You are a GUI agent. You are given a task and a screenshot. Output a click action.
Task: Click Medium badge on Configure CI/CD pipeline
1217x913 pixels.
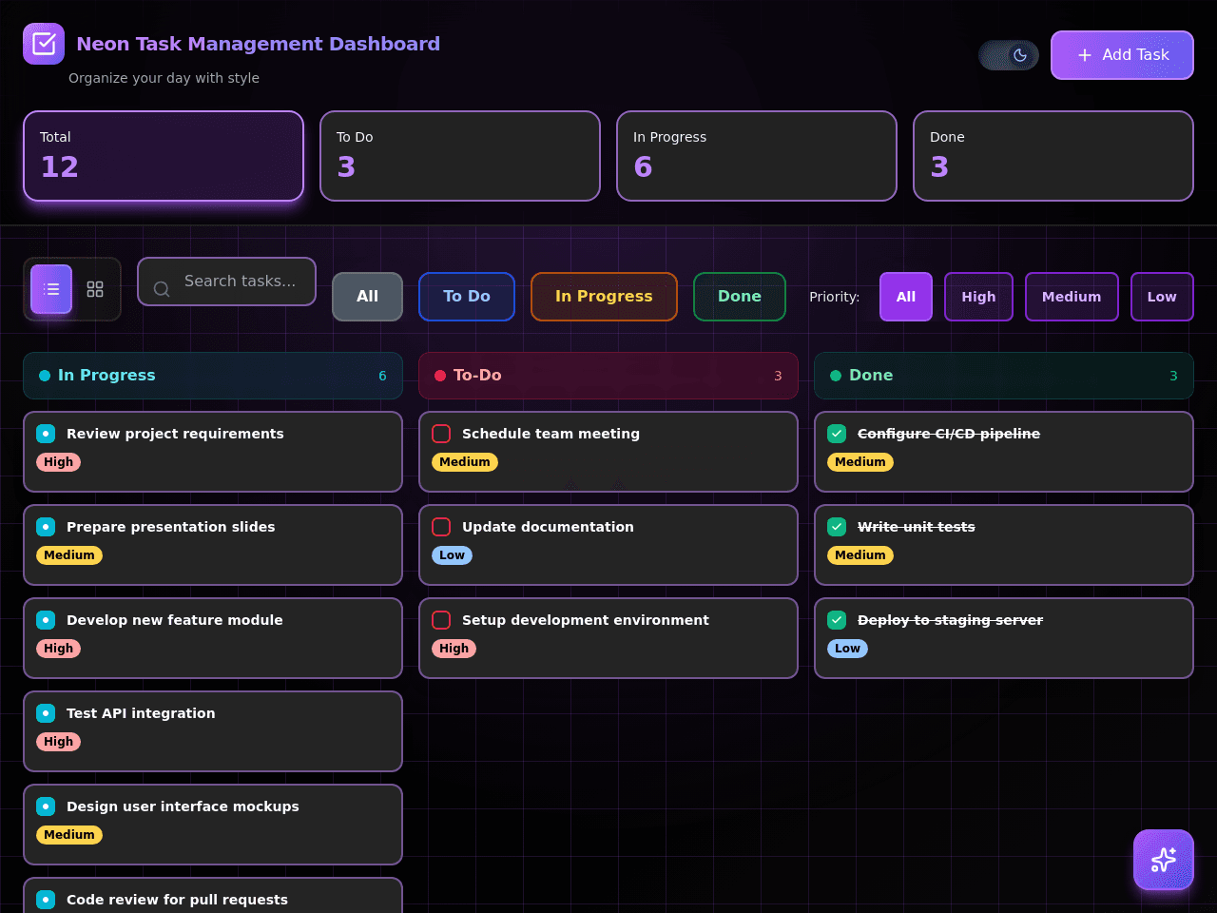(860, 462)
